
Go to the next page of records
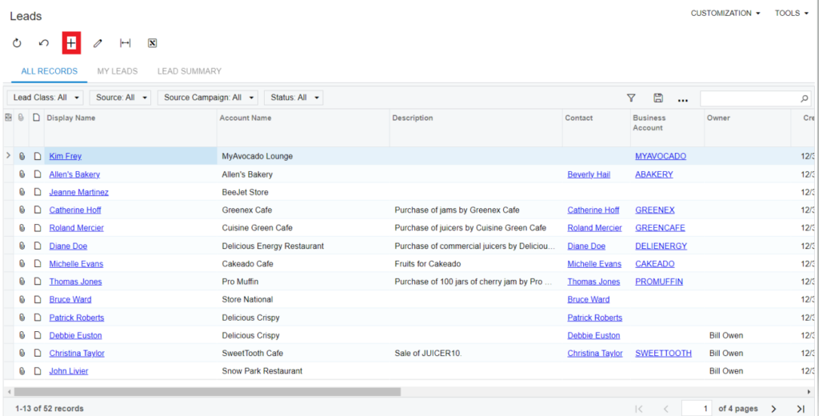click(773, 409)
